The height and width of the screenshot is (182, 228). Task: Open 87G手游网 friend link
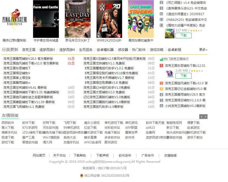coord(30,128)
